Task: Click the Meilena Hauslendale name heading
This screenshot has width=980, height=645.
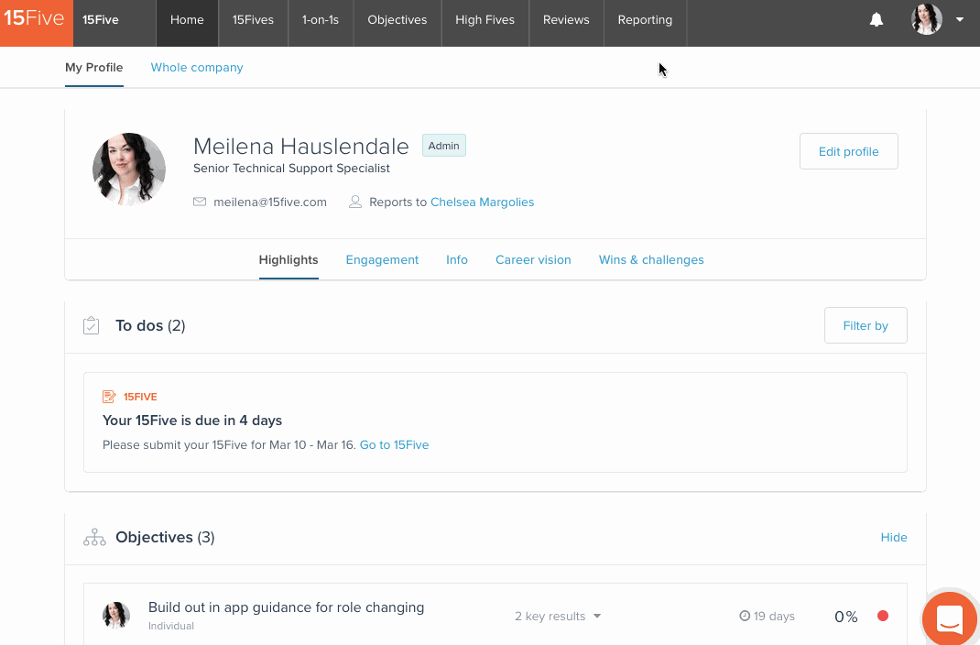Action: coord(301,147)
